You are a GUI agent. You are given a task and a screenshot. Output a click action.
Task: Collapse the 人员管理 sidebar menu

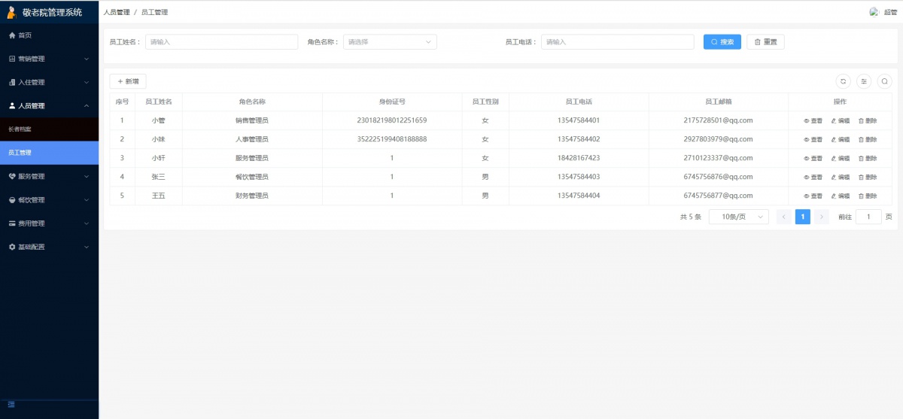49,106
